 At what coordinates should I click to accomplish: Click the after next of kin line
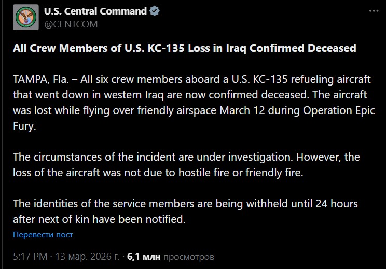point(99,219)
